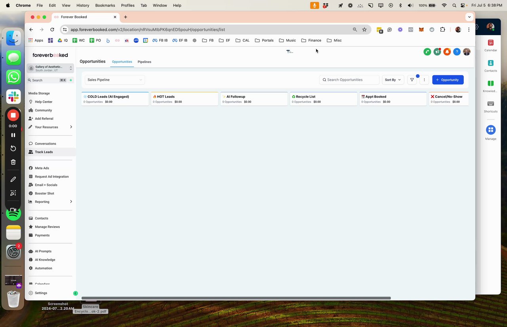The image size is (507, 327).
Task: Open the Finance bookmarks folder
Action: [311, 40]
